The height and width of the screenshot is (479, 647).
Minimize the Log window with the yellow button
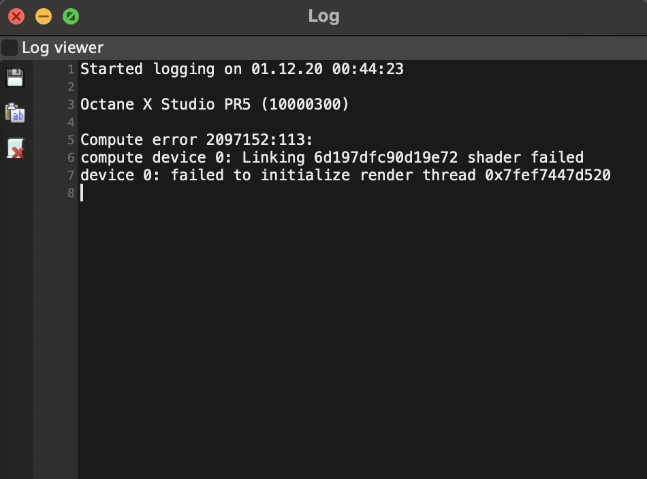[44, 16]
